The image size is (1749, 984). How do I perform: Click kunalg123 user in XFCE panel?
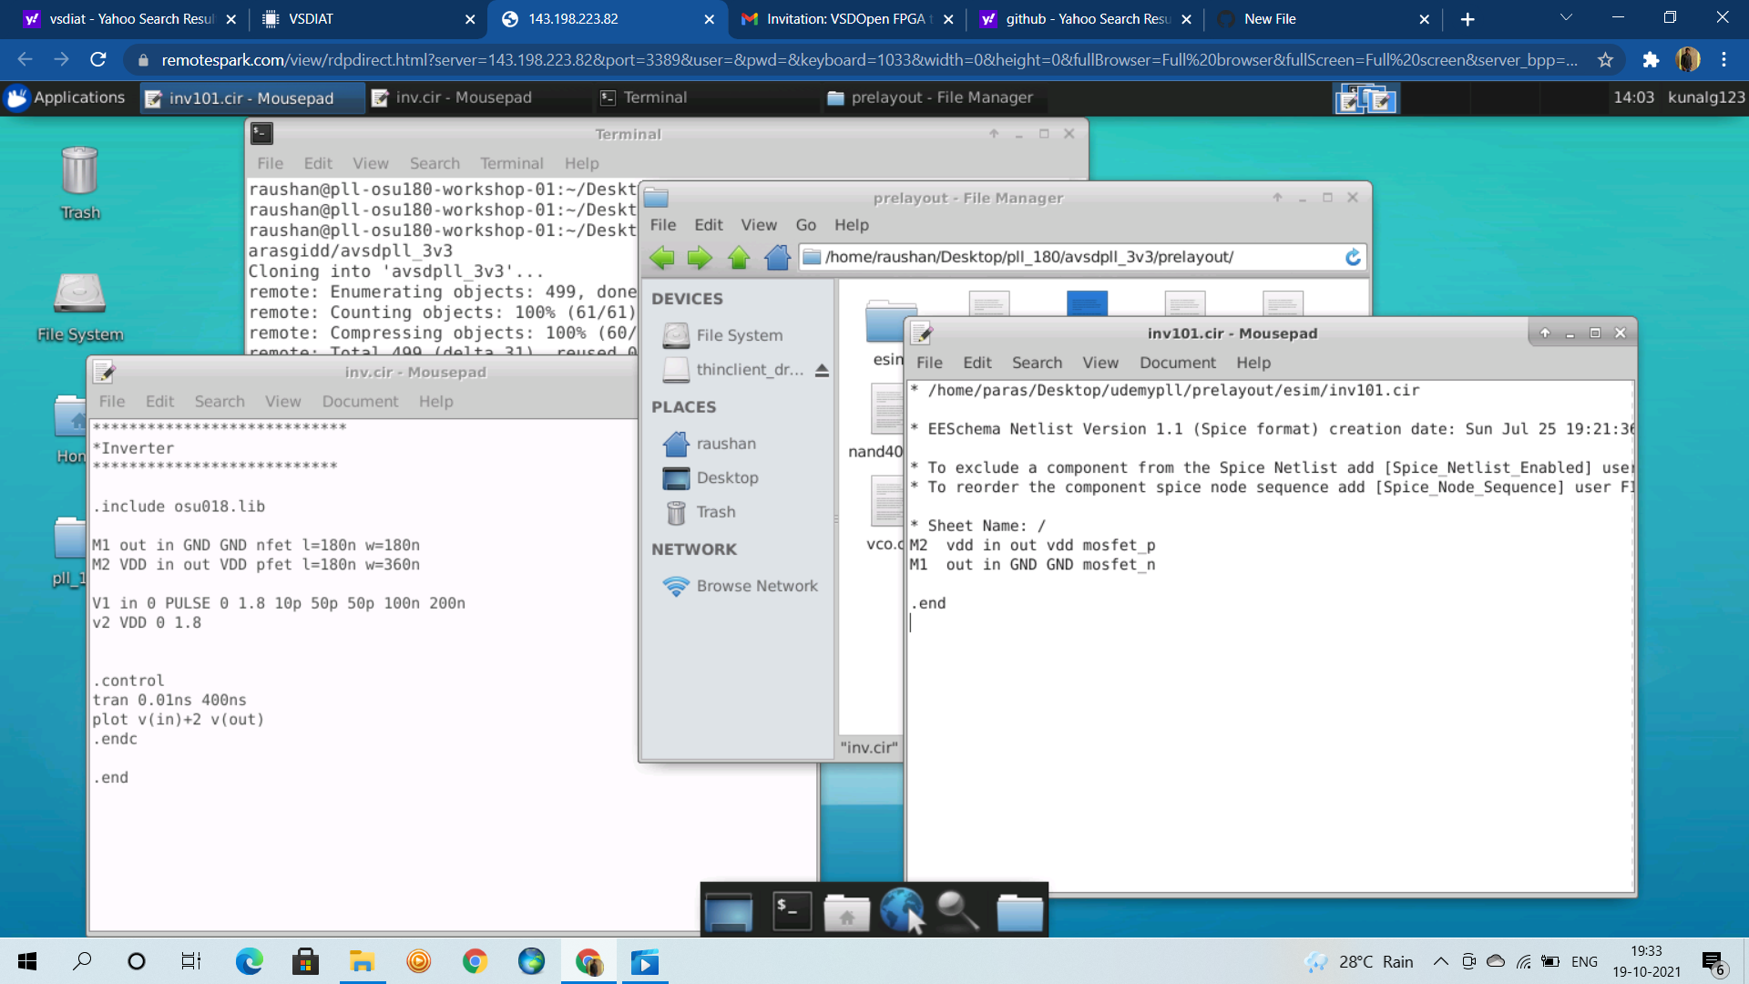coord(1706,97)
